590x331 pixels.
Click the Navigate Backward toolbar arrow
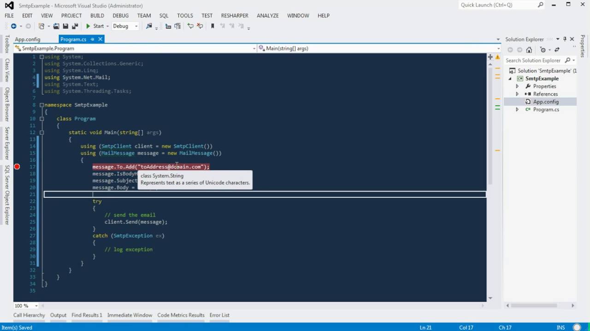[x=13, y=26]
